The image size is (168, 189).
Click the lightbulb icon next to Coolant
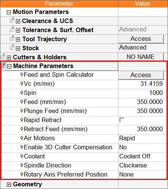[22, 156]
